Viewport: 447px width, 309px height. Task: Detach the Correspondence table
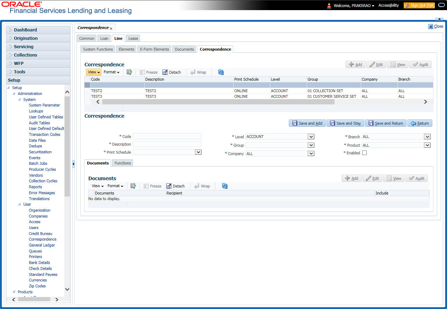coord(171,72)
